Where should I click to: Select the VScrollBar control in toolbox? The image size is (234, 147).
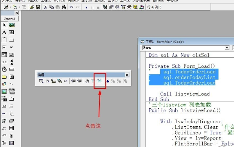click(12, 62)
